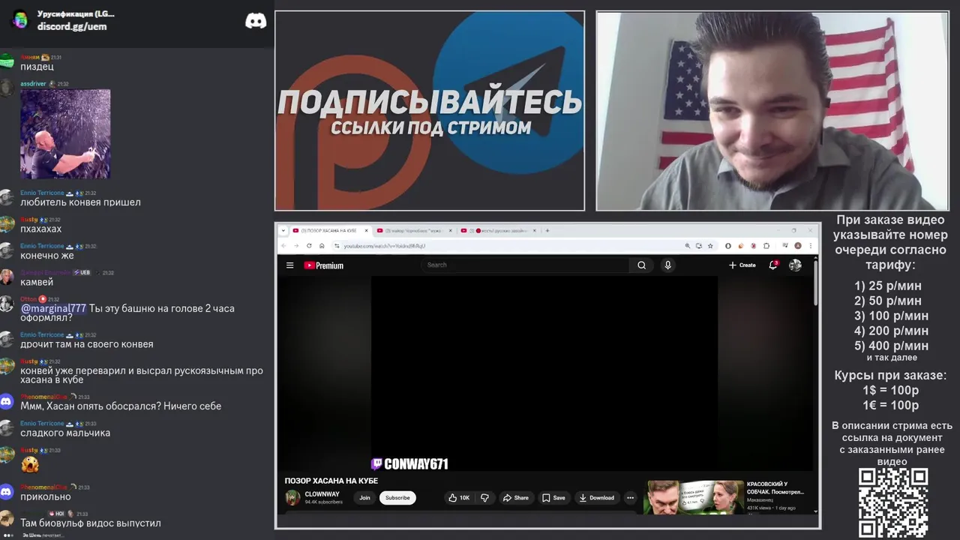Go forward in the browser
This screenshot has width=960, height=540.
click(x=296, y=245)
